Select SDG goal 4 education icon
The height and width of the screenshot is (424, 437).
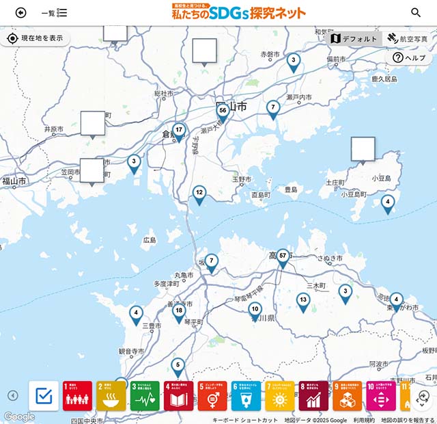pos(178,396)
